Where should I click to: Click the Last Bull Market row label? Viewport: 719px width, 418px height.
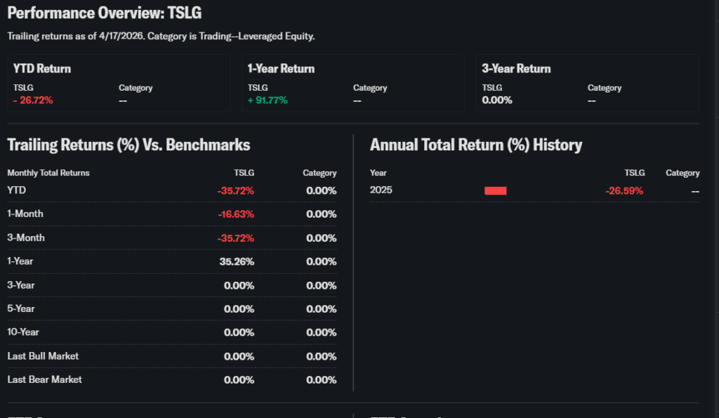[x=43, y=356]
